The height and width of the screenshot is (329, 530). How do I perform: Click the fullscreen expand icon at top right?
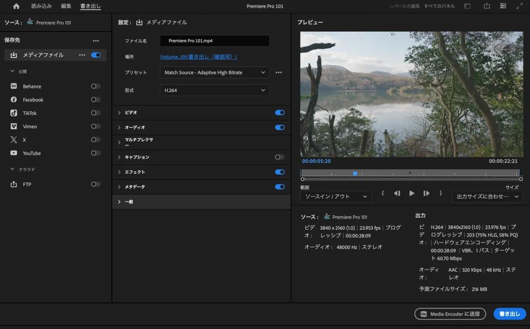pos(520,6)
